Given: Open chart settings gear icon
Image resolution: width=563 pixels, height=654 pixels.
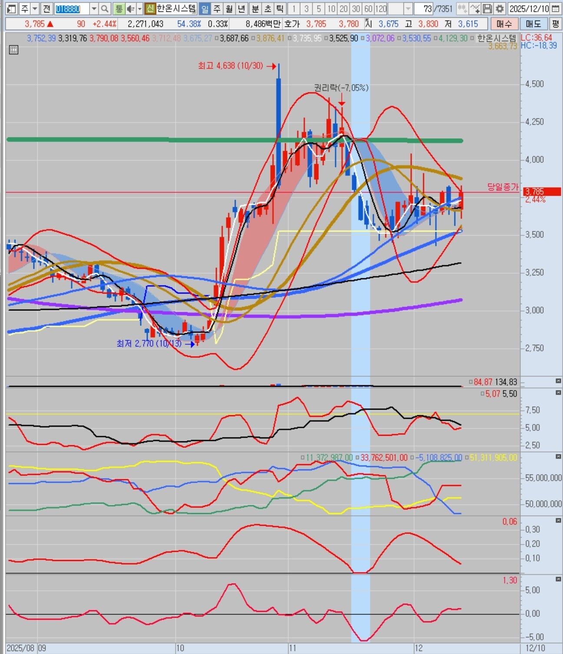Looking at the screenshot, I should pyautogui.click(x=500, y=8).
